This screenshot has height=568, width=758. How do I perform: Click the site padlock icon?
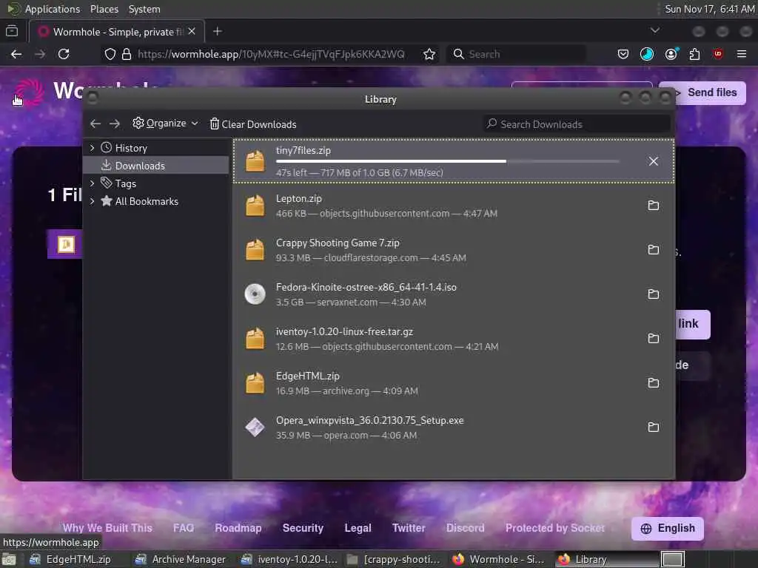click(127, 54)
